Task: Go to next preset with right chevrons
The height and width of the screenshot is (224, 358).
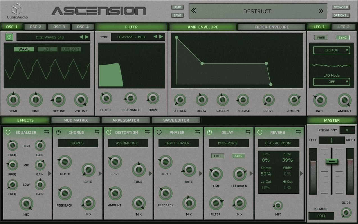Action: 321,11
